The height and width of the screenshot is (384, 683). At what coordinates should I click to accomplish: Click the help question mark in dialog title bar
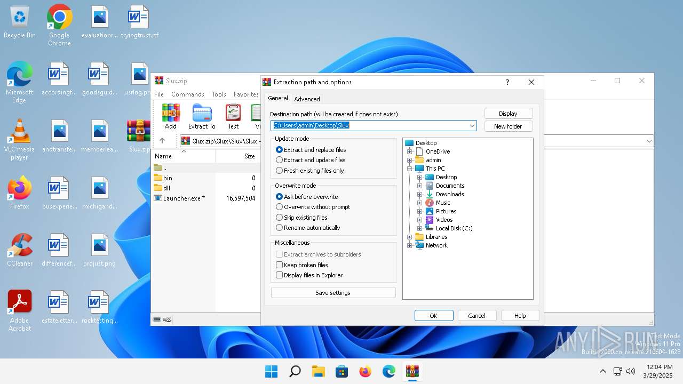point(507,82)
